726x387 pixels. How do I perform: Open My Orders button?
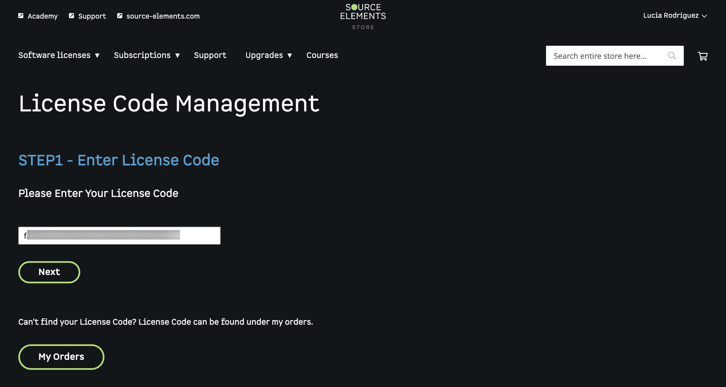[x=61, y=357]
